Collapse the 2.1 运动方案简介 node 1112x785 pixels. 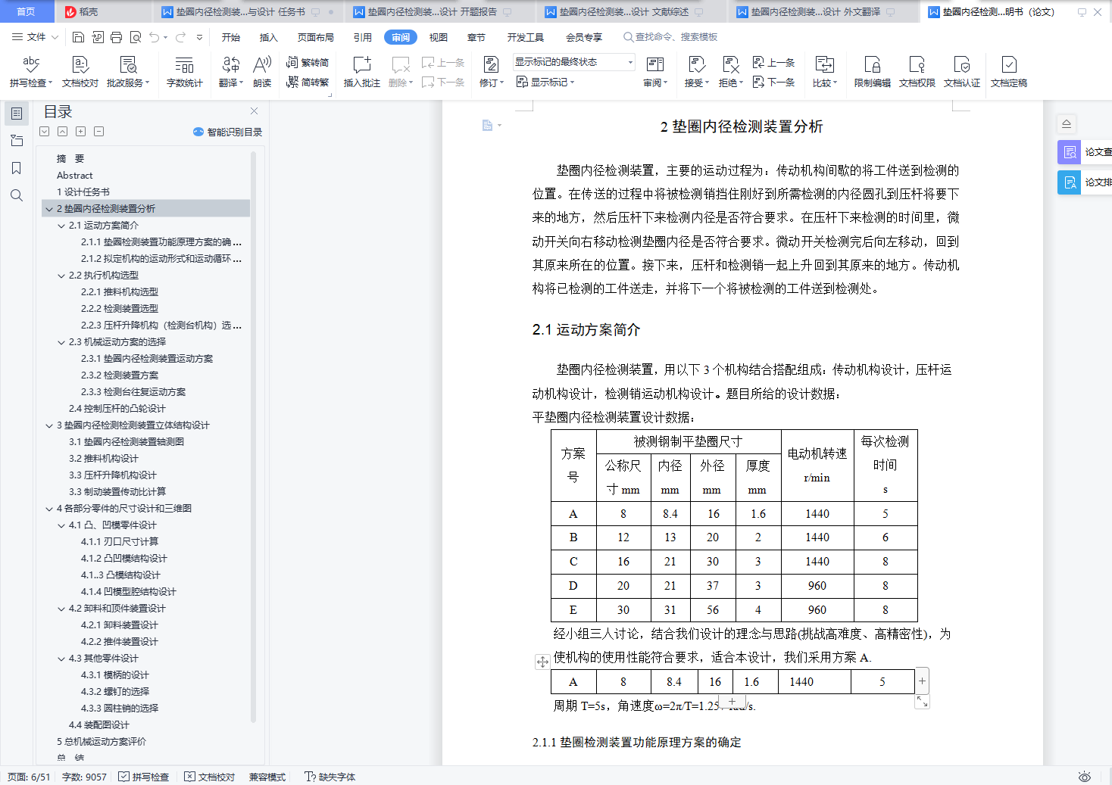pyautogui.click(x=61, y=226)
